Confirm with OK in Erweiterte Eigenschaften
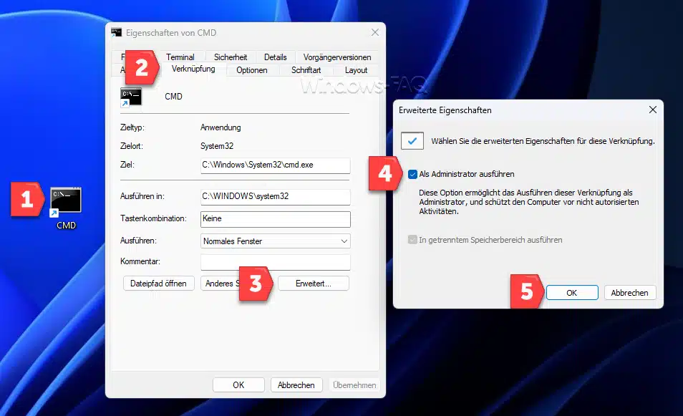The height and width of the screenshot is (416, 683). pyautogui.click(x=572, y=293)
